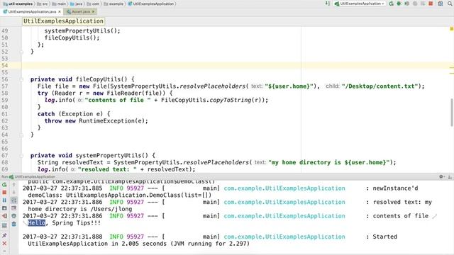Click main breadcrumb folder

point(59,4)
